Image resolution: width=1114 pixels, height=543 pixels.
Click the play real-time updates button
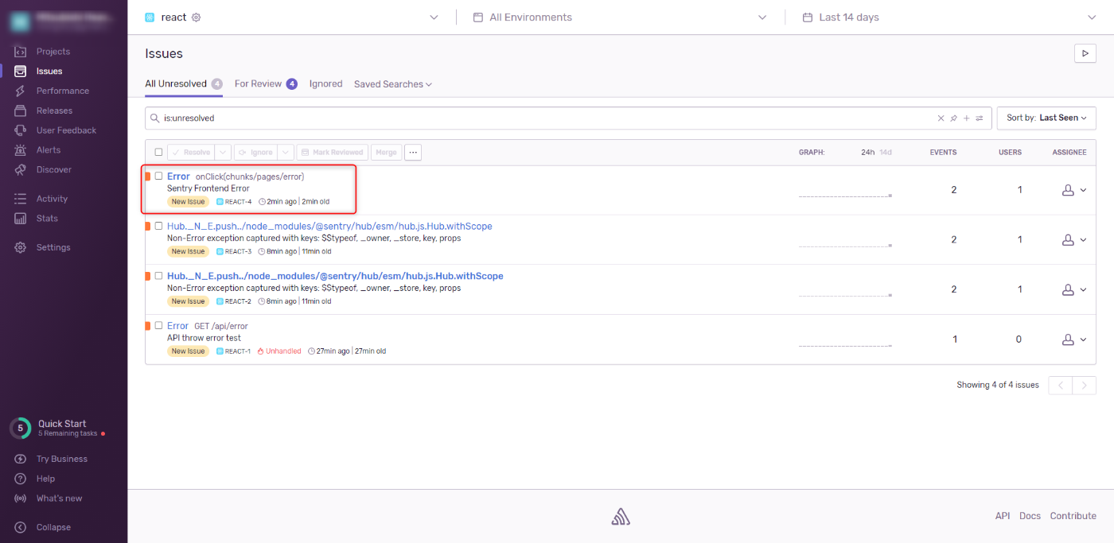click(1085, 53)
